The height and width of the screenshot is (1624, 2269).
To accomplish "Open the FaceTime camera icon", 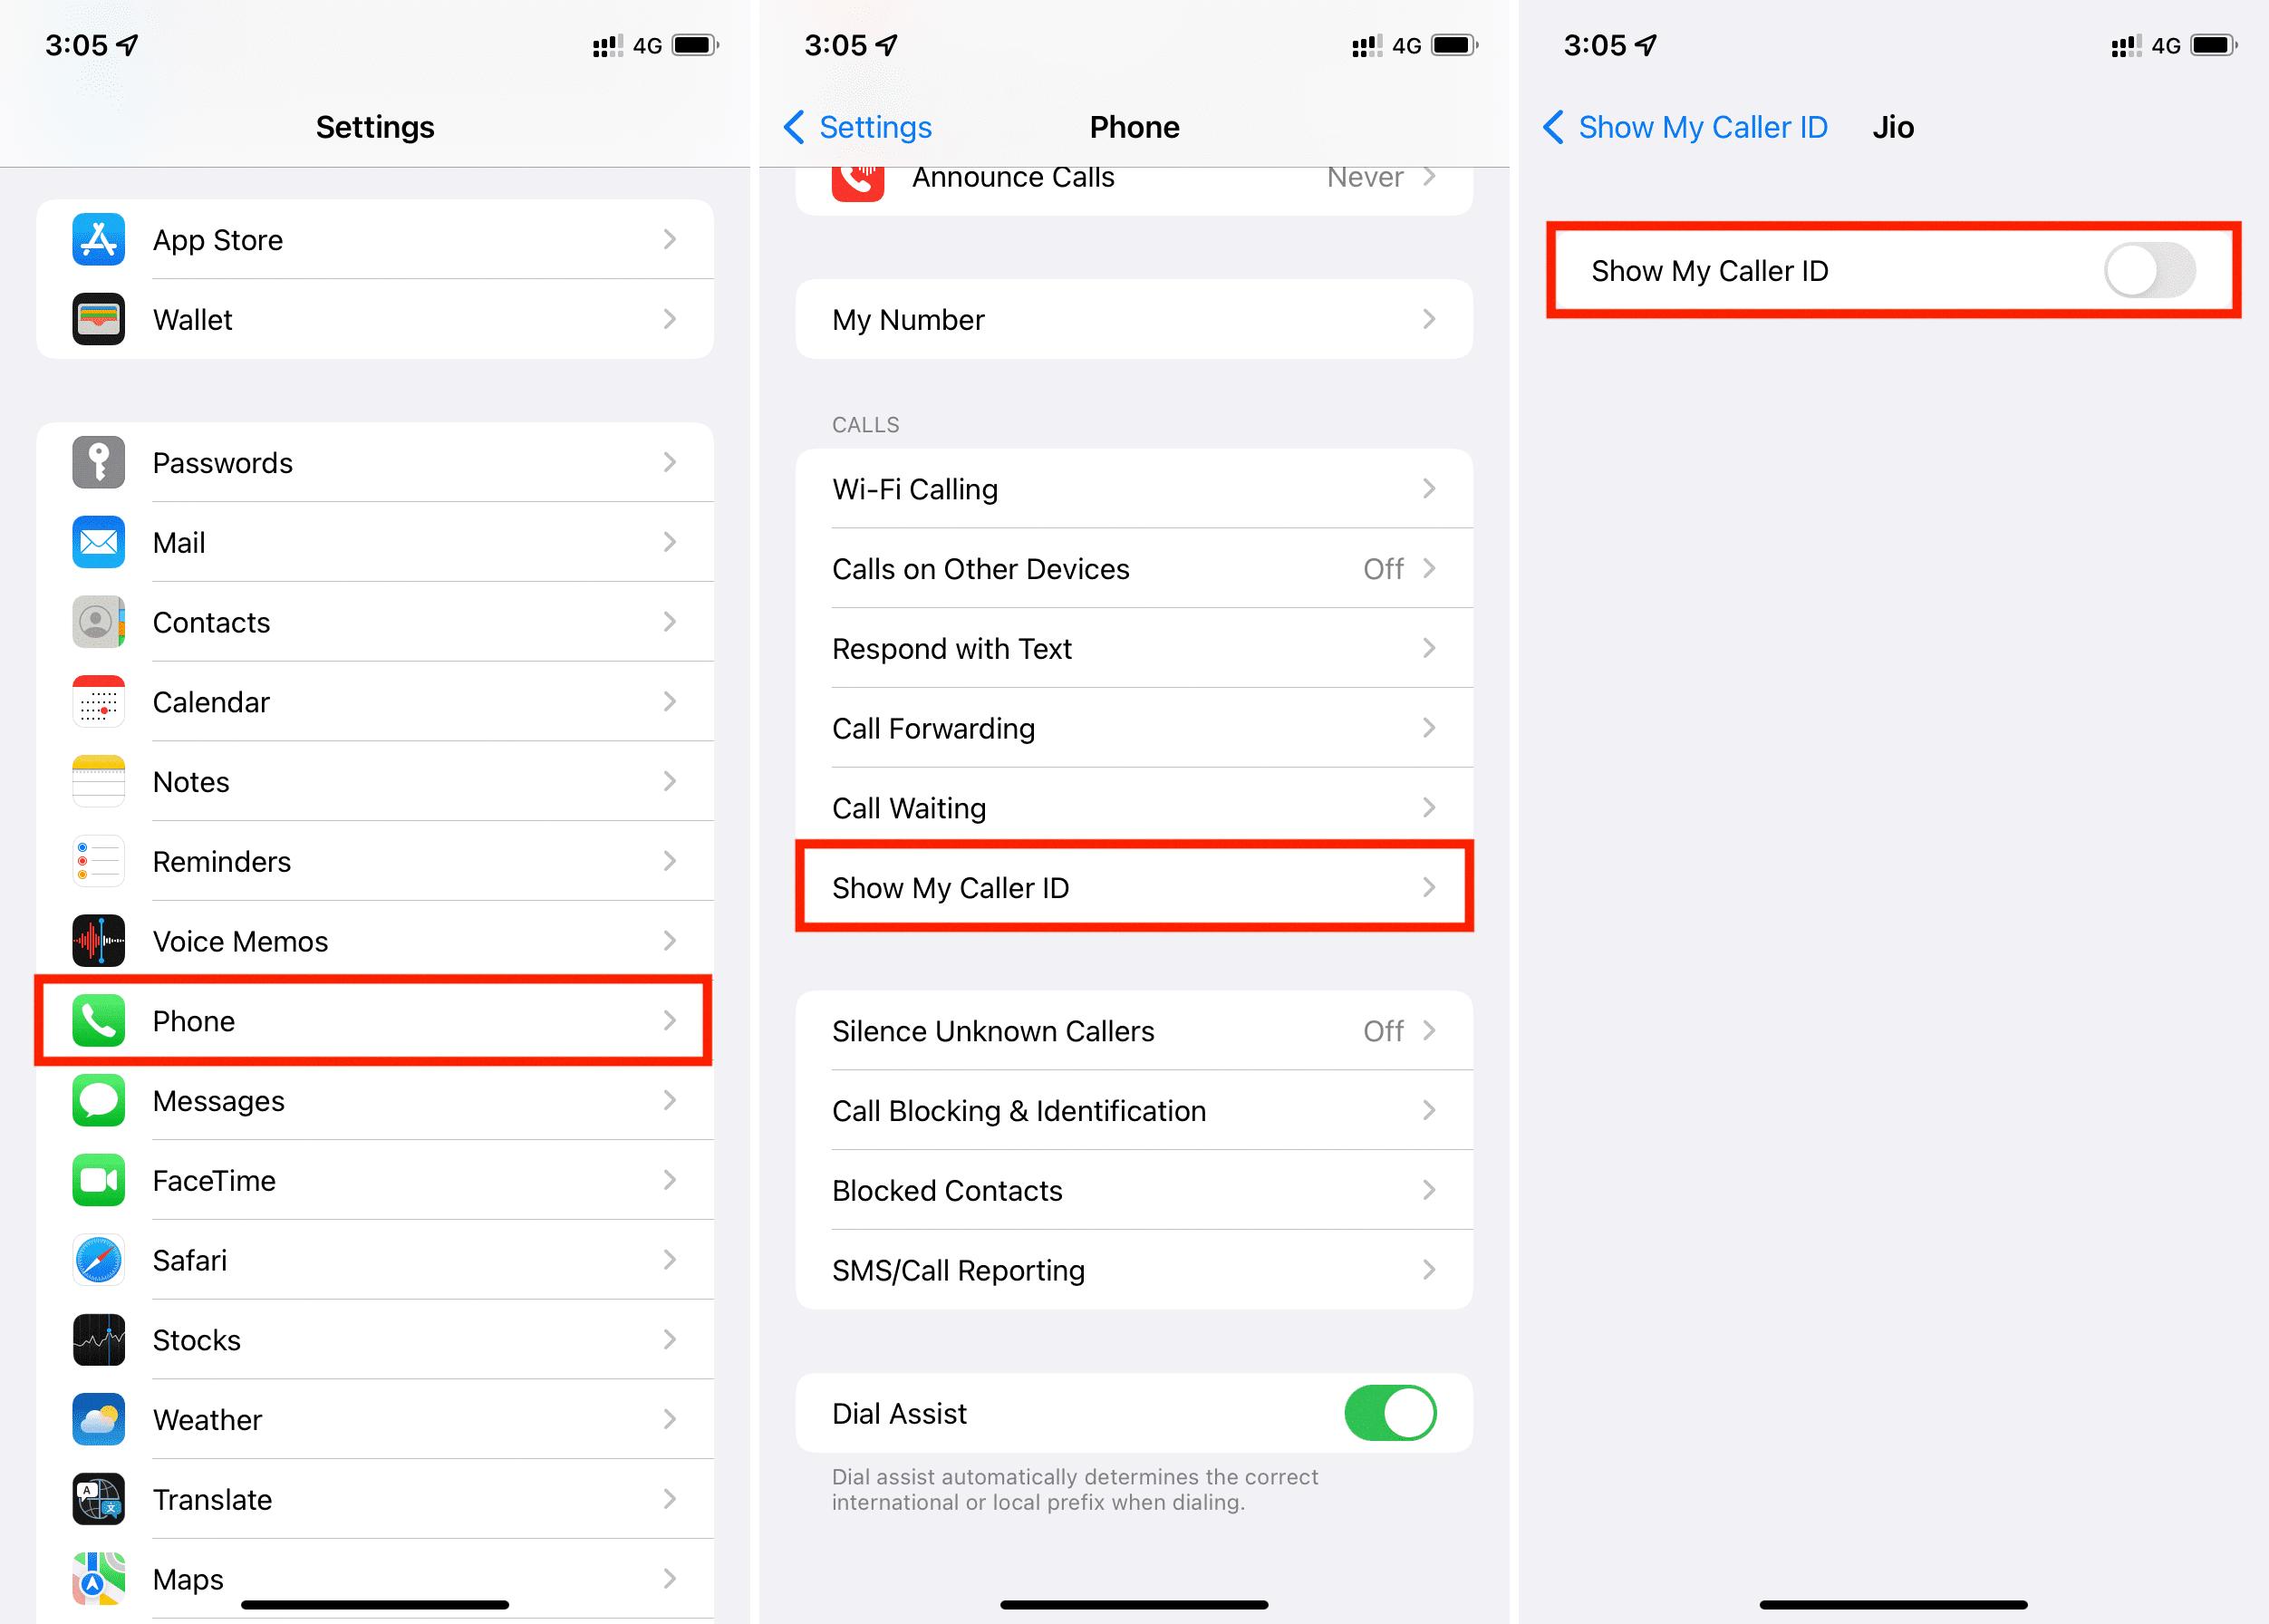I will click(98, 1180).
